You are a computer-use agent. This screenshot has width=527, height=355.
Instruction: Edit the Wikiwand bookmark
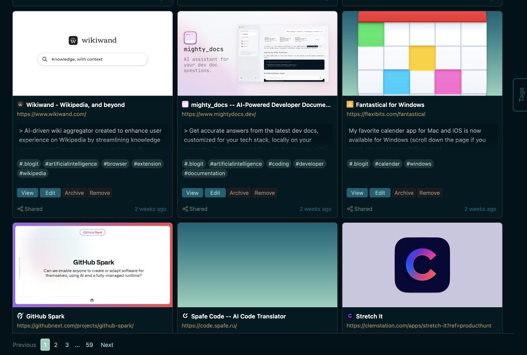50,193
